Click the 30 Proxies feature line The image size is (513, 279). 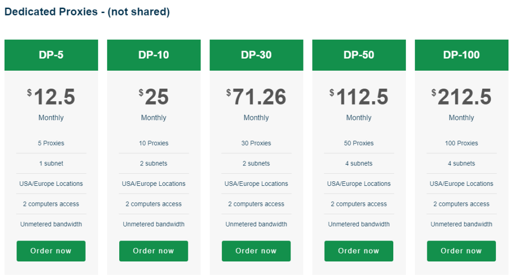click(256, 143)
